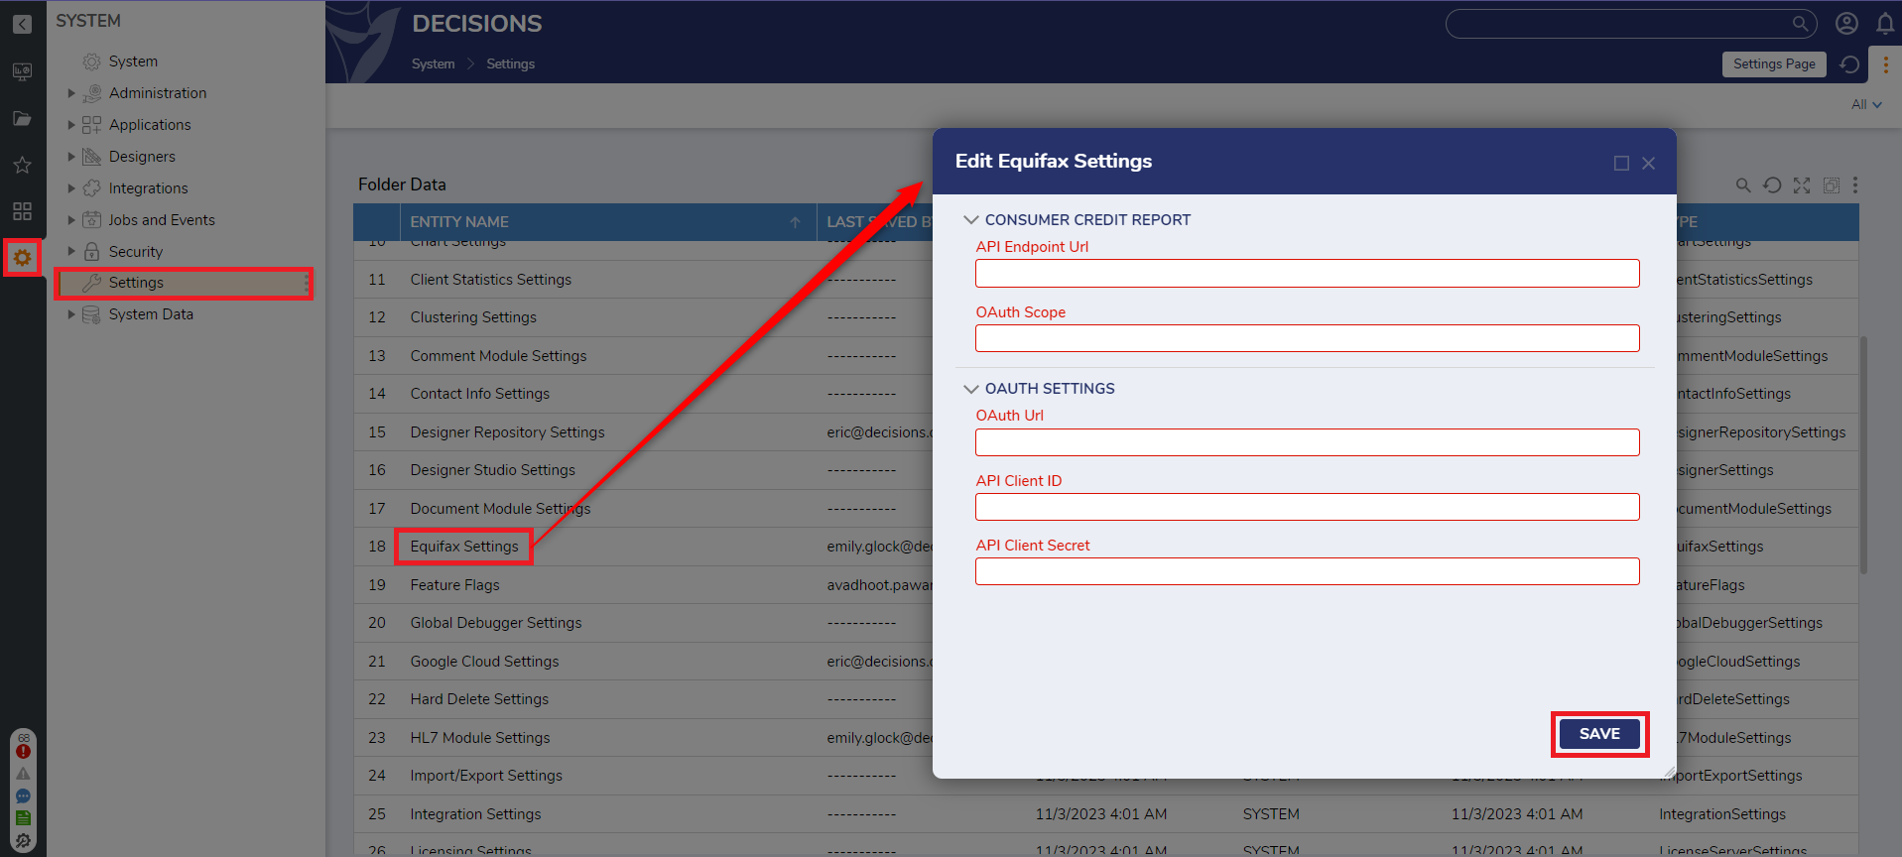Click the API Client Secret field
Image resolution: width=1902 pixels, height=857 pixels.
1307,571
